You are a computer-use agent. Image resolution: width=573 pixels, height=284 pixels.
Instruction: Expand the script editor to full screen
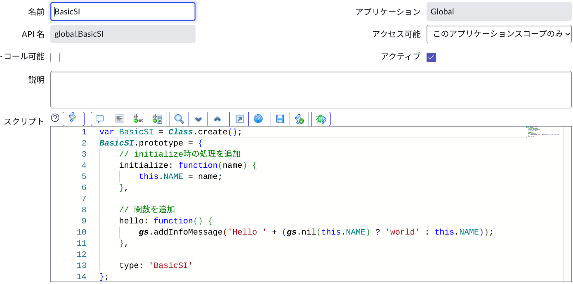coord(238,119)
